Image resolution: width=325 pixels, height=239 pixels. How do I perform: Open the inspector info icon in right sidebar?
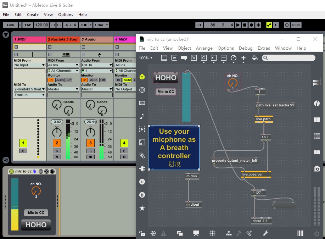pyautogui.click(x=316, y=104)
